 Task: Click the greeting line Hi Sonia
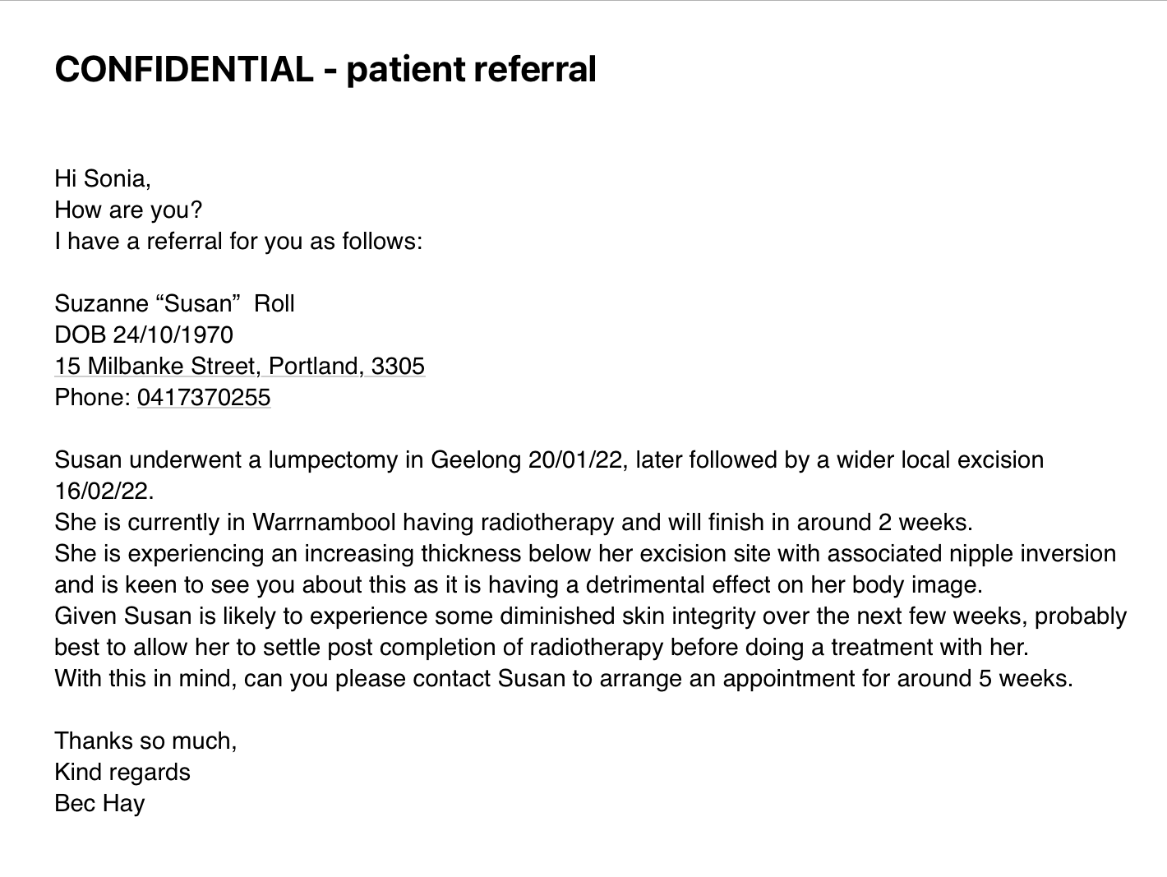point(103,178)
